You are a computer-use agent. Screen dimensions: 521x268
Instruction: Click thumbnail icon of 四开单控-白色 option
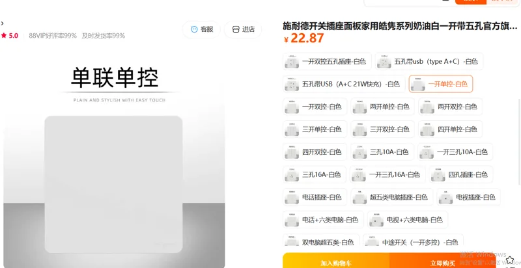pos(427,129)
